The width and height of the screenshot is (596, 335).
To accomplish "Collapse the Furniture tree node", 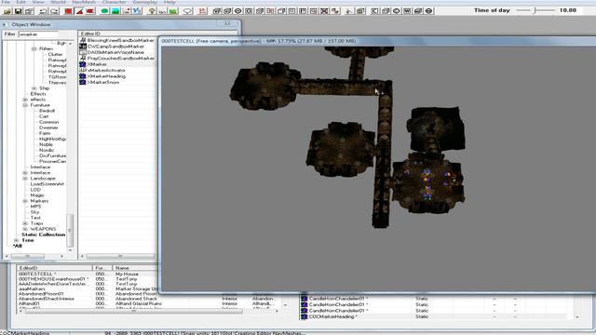I will pyautogui.click(x=25, y=105).
